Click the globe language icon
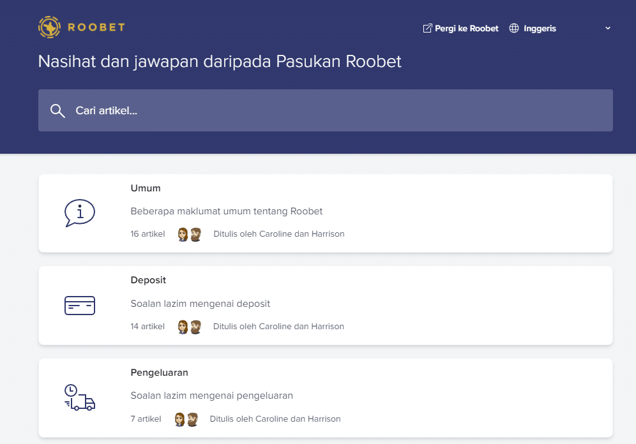Screen dimensions: 636x444 tap(514, 28)
